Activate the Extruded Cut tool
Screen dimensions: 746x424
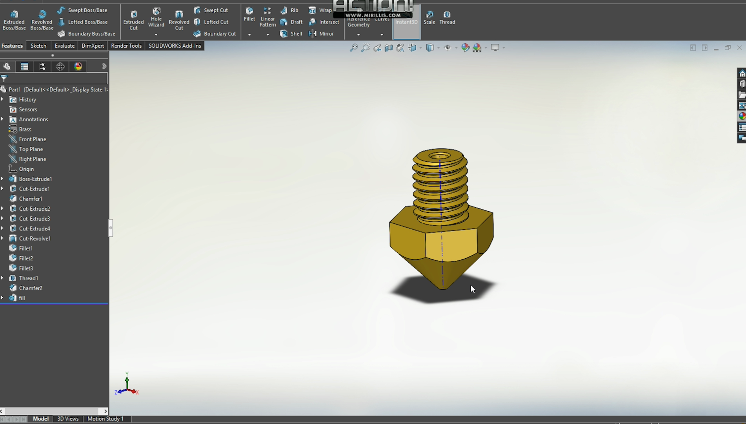[x=133, y=20]
